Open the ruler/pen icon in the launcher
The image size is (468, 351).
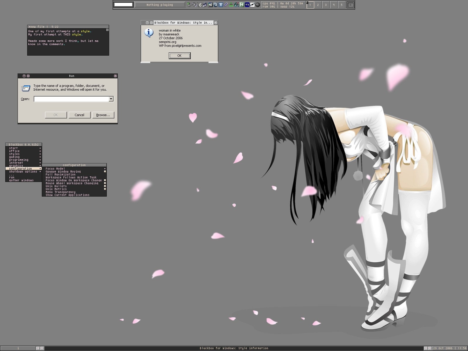tap(226, 5)
